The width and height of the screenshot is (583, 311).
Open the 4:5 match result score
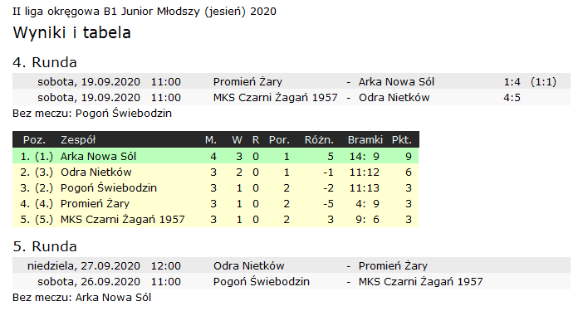512,98
